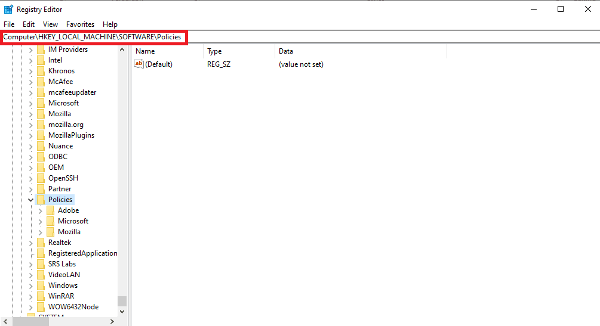Click the ODBC folder icon
The image size is (600, 326).
[x=41, y=157]
